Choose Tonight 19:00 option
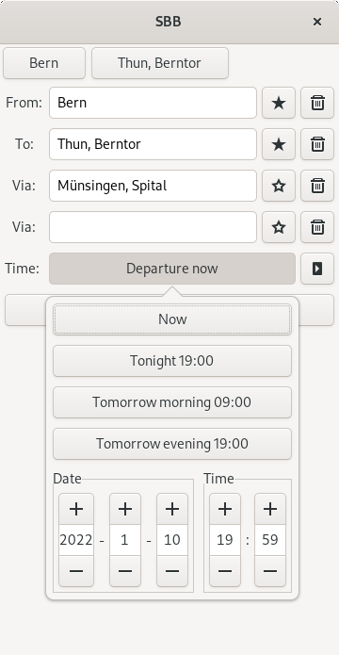The width and height of the screenshot is (339, 655). (172, 361)
